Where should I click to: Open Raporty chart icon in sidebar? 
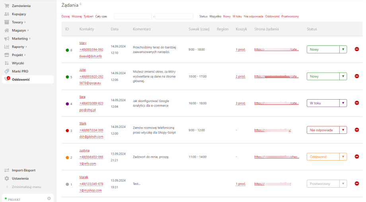click(x=7, y=47)
